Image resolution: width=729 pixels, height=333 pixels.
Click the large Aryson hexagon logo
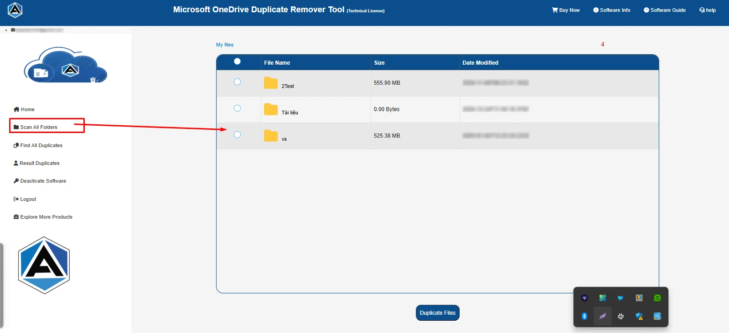(x=44, y=265)
